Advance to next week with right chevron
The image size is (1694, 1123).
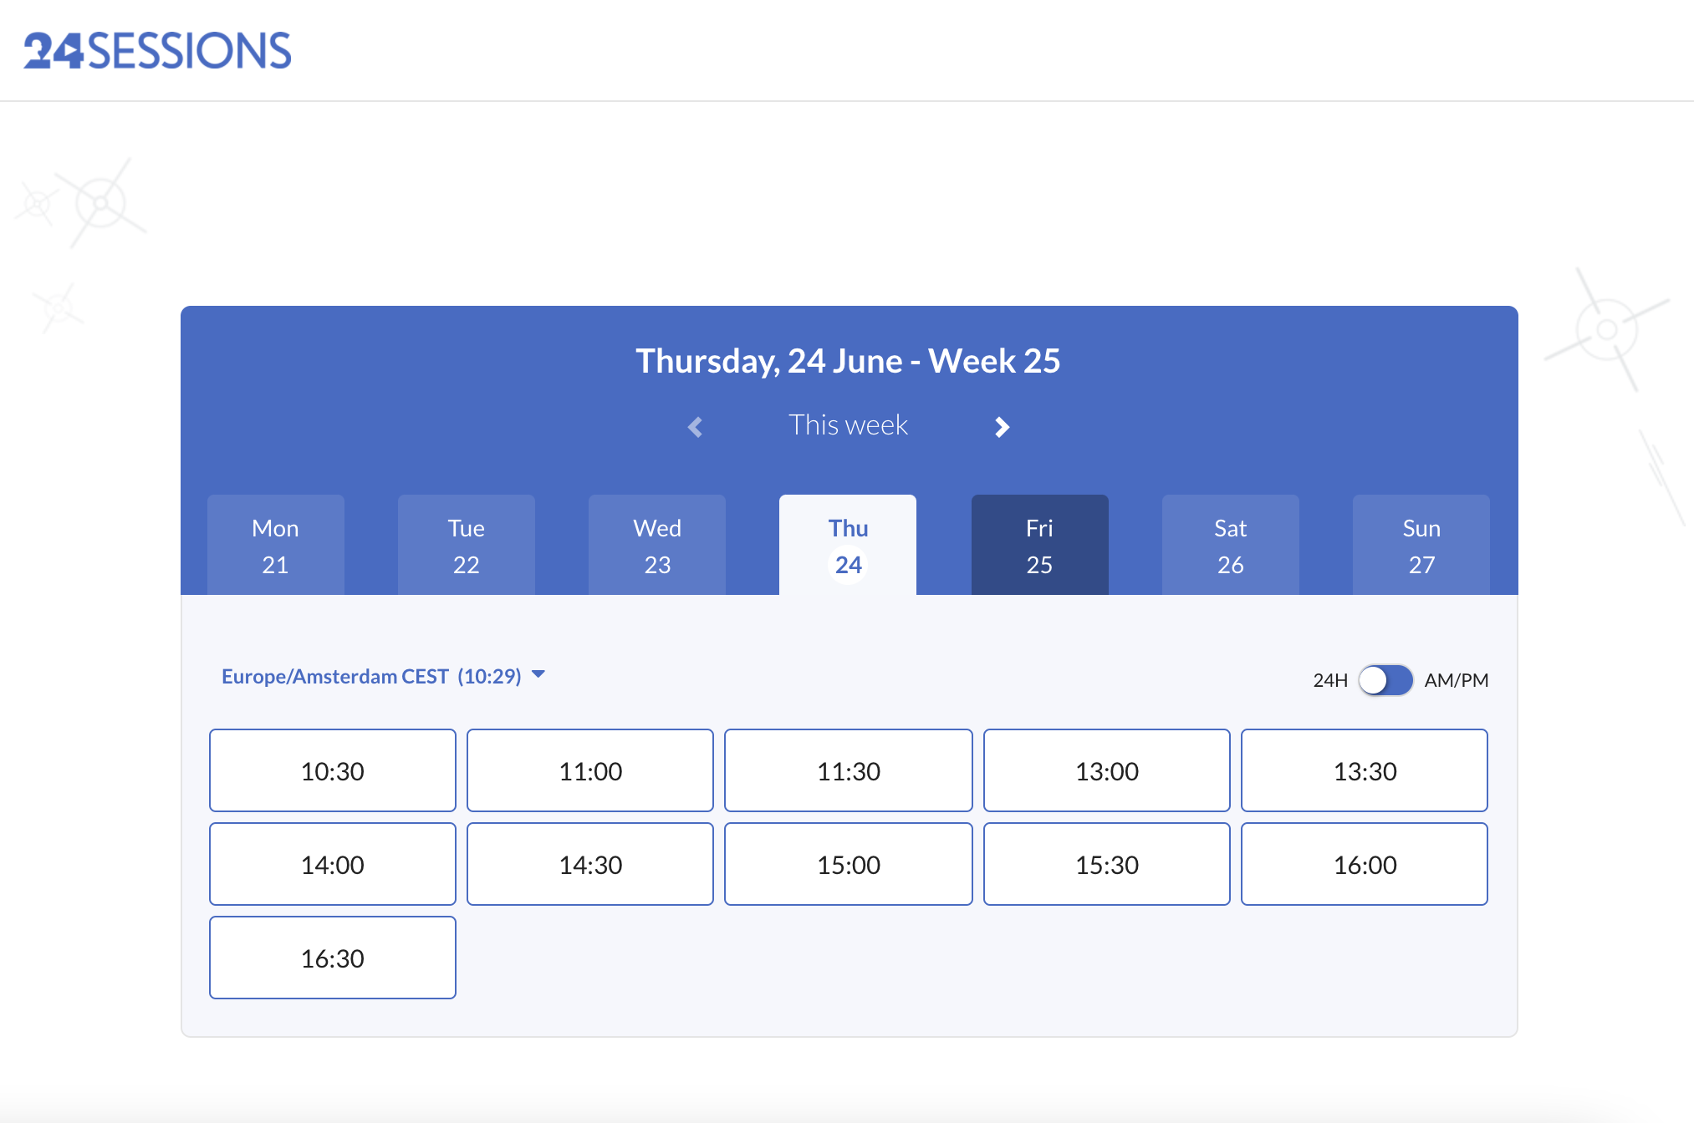click(x=1002, y=427)
